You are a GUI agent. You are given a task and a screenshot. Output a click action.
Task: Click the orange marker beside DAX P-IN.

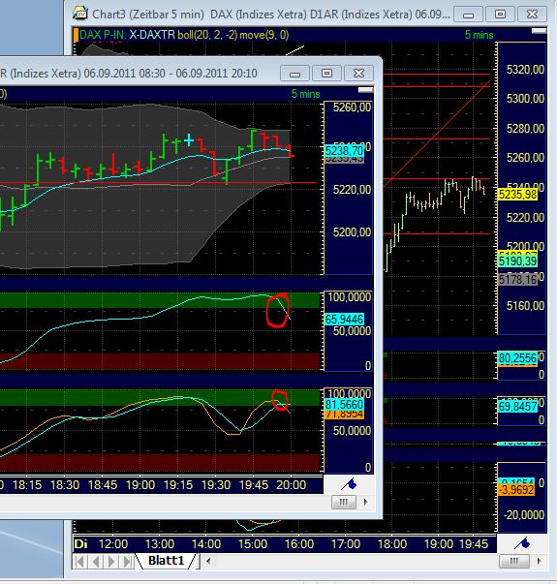tap(76, 35)
